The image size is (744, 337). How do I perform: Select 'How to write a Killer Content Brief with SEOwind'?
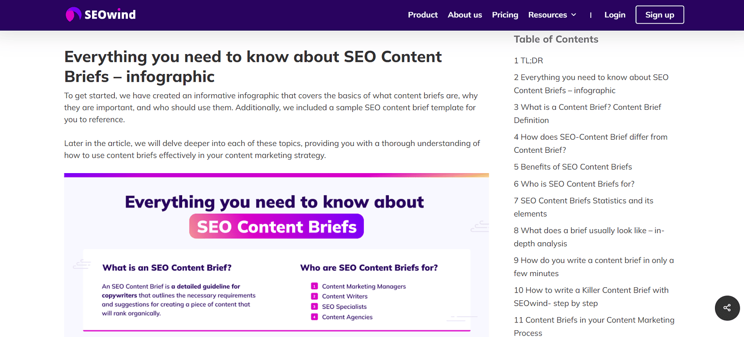pos(590,296)
